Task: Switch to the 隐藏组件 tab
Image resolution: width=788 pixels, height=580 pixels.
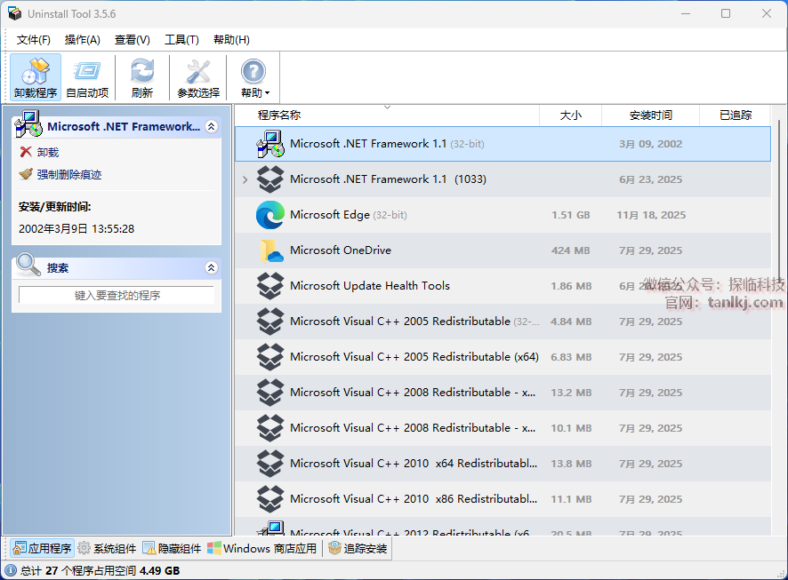Action: [x=172, y=548]
